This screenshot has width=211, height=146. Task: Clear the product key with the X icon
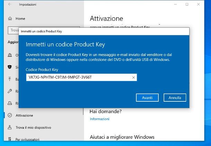pyautogui.click(x=134, y=77)
